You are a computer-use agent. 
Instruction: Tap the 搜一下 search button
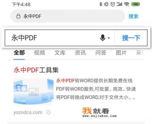(x=131, y=38)
